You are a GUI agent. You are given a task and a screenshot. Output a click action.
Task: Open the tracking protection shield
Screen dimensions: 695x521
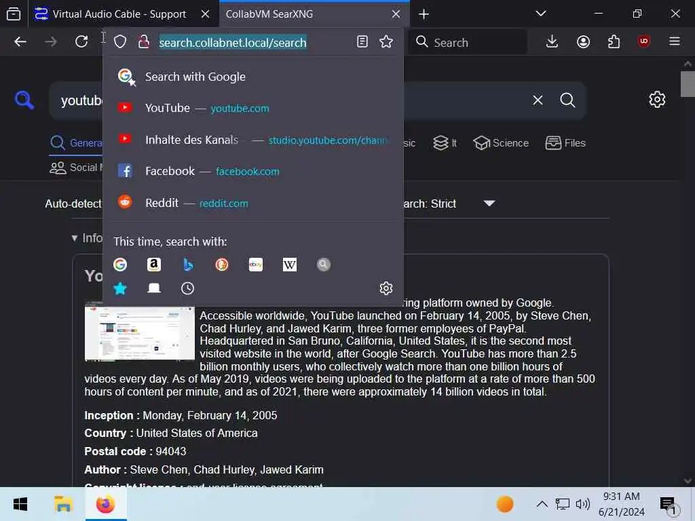120,42
